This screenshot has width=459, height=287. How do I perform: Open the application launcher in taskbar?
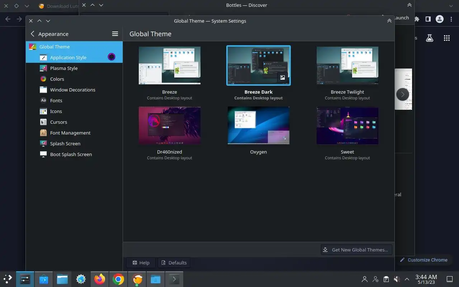tap(8, 279)
